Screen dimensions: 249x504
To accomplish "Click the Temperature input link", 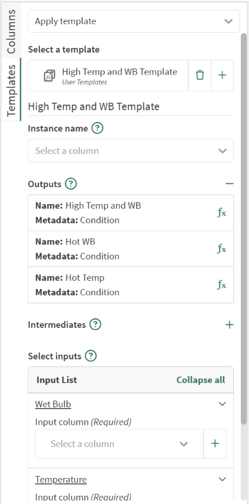I will coord(61,479).
